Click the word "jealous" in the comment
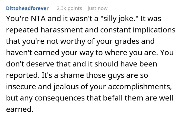This screenshot has height=117, width=190. point(66,87)
